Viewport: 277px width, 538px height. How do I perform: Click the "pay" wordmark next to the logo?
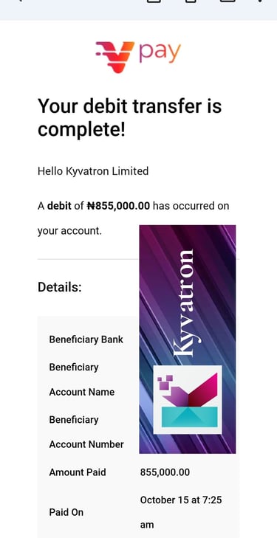[160, 53]
